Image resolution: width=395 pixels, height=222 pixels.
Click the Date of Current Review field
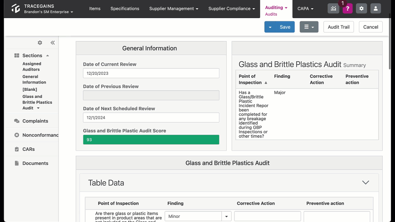click(151, 73)
